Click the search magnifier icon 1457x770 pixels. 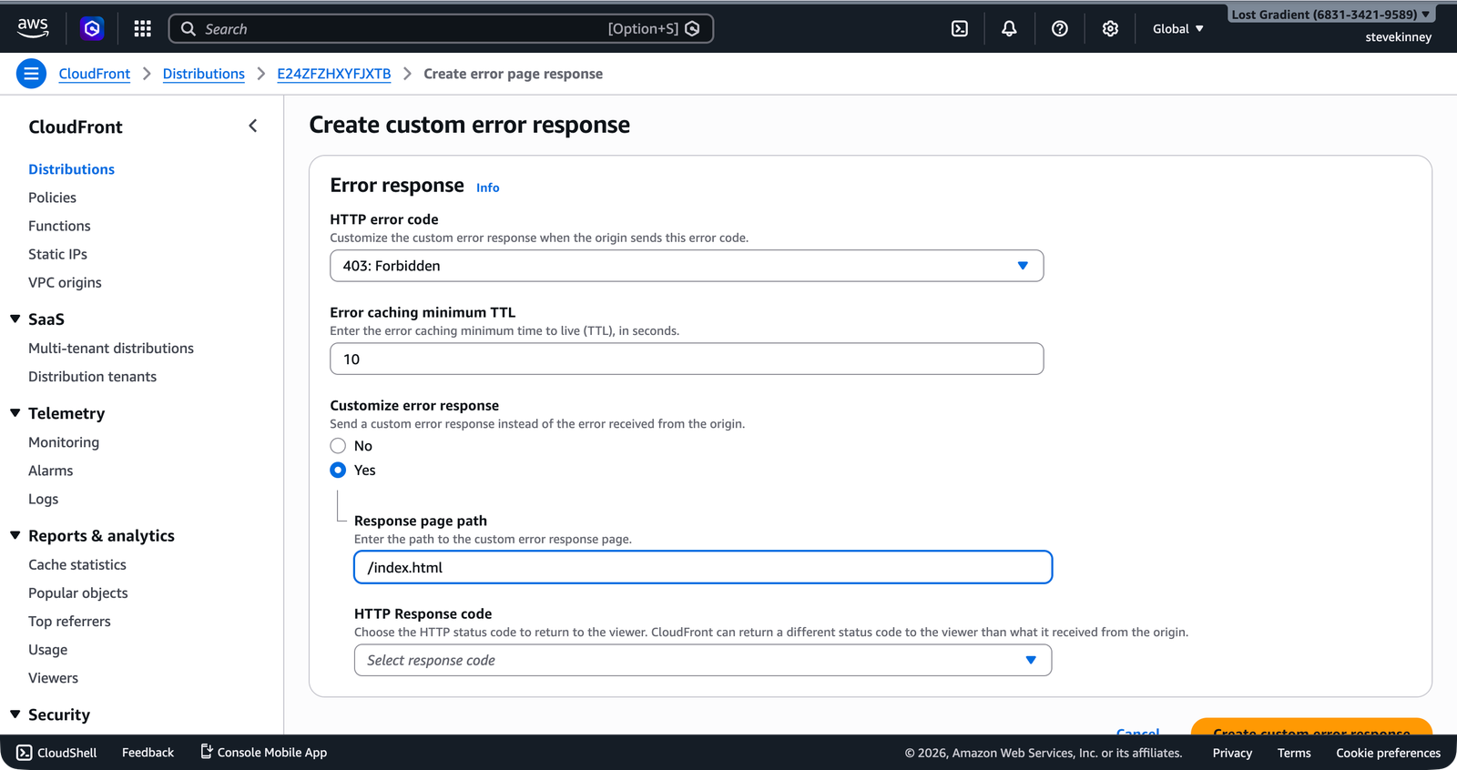tap(188, 29)
